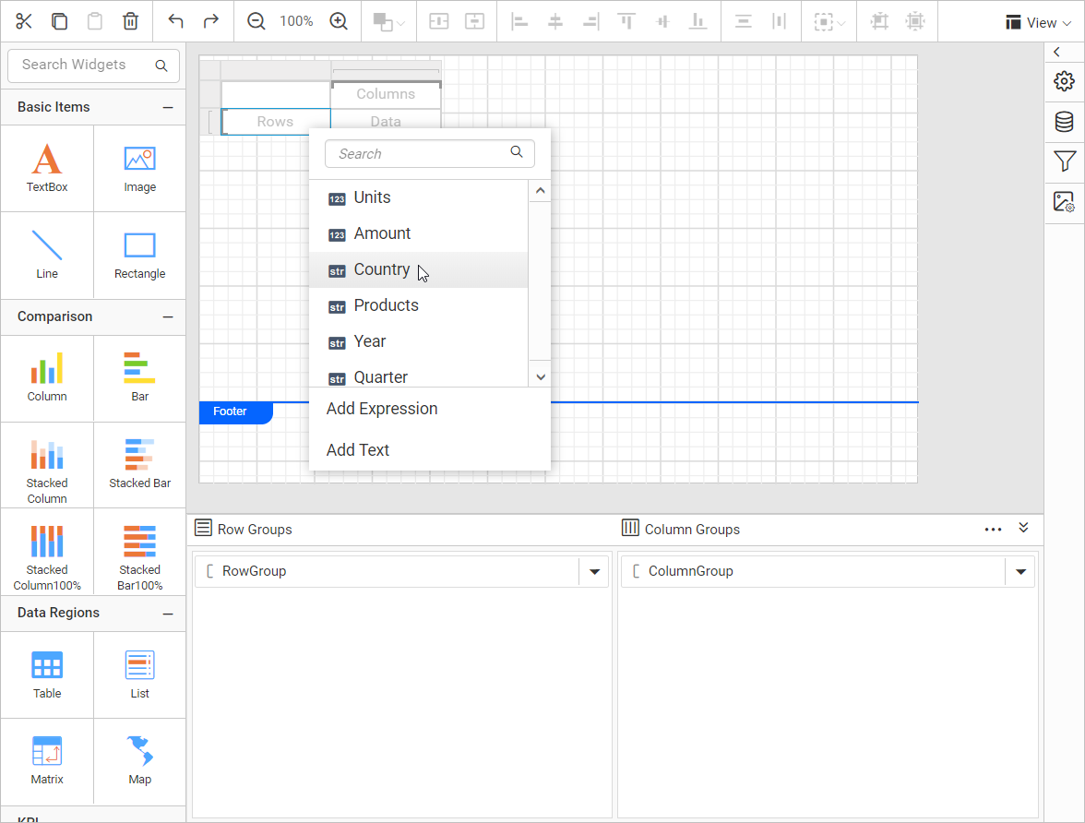Select the Matrix widget

coord(47,760)
